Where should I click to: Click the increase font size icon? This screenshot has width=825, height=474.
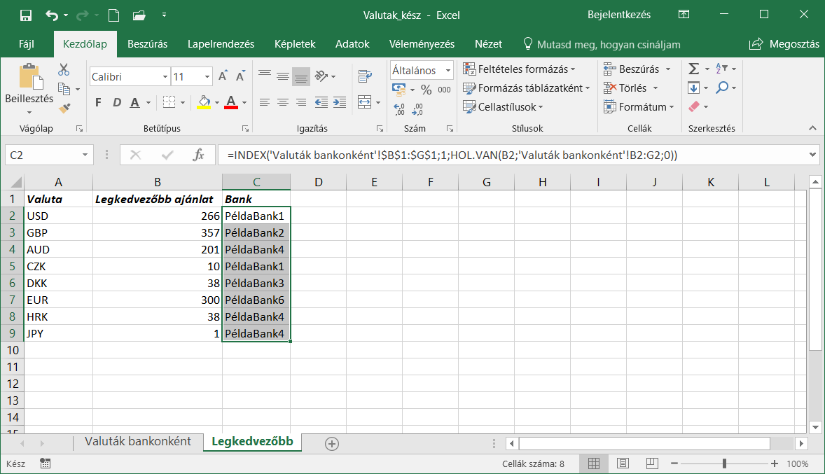point(223,76)
